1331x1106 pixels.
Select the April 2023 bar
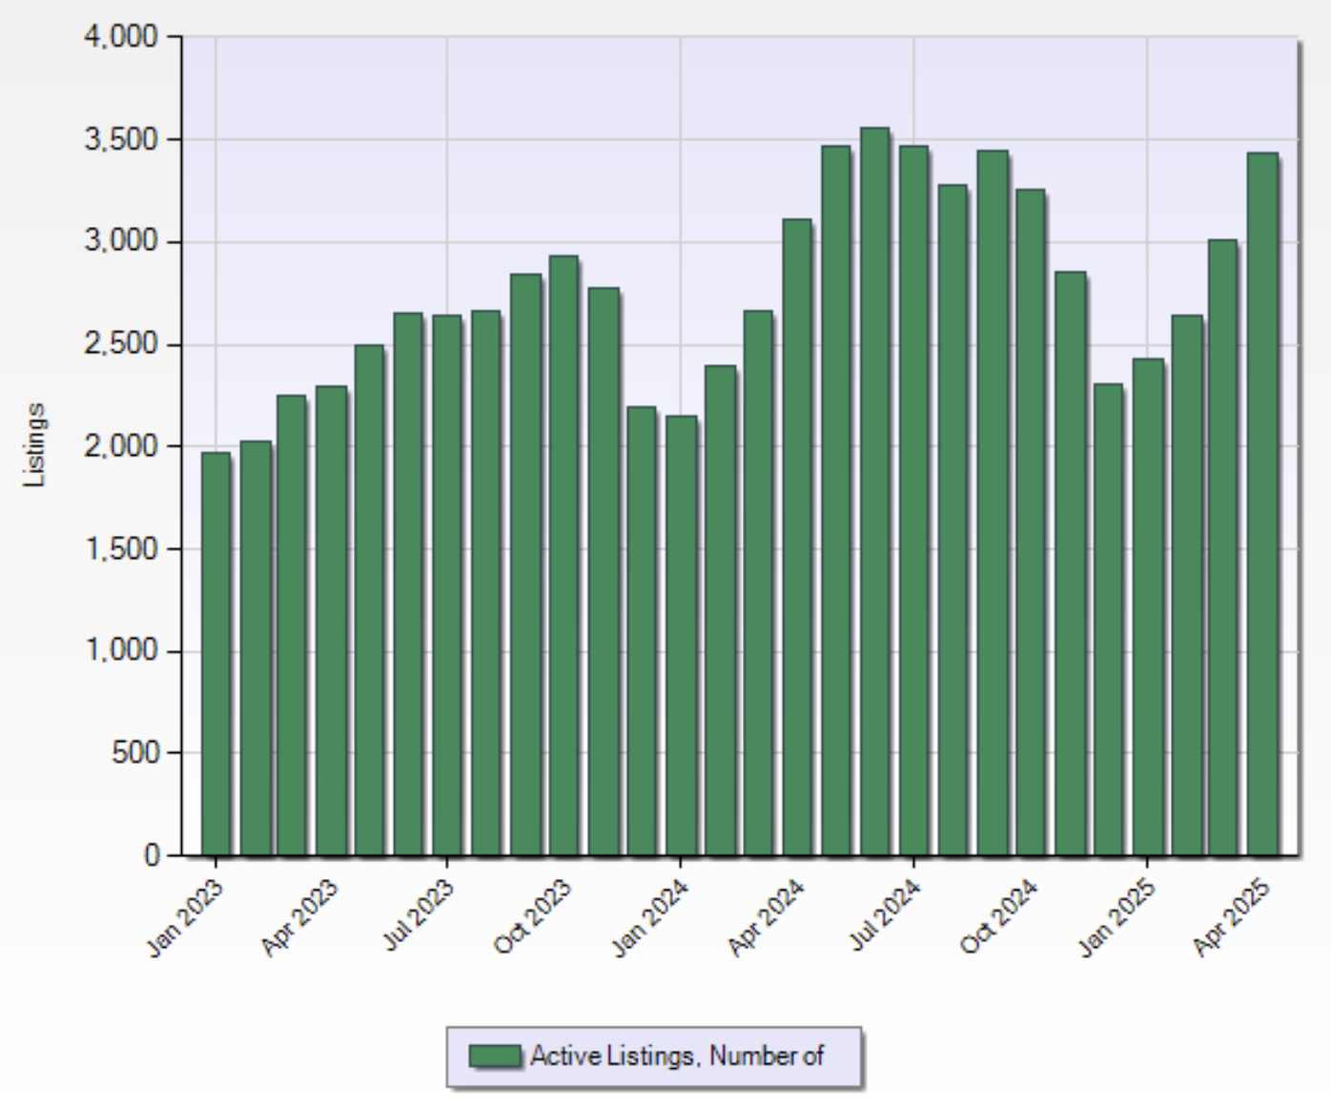[x=331, y=620]
